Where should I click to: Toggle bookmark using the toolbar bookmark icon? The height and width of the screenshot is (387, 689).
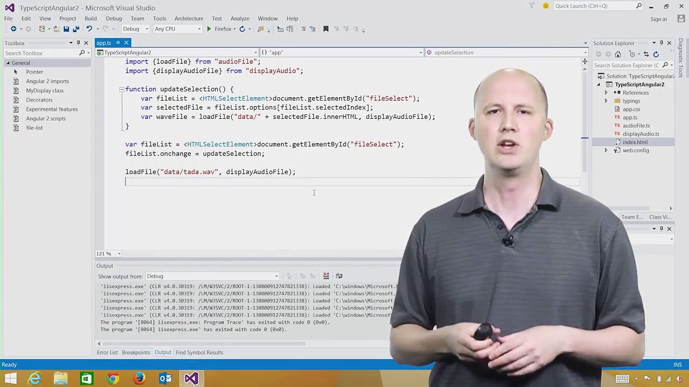point(326,29)
